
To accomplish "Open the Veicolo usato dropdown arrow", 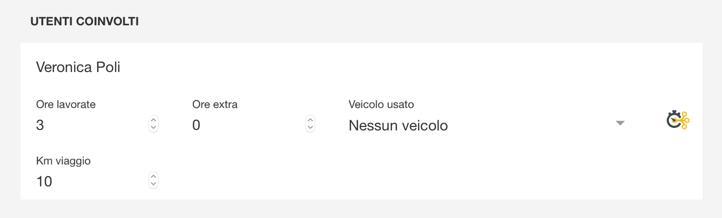I will tap(620, 124).
